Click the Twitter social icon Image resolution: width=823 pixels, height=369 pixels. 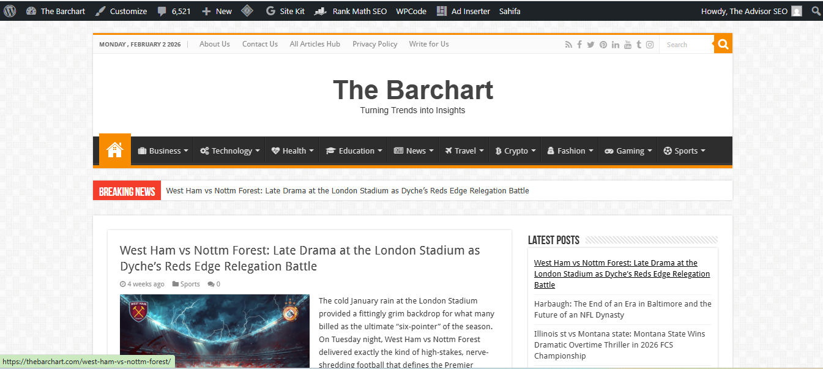590,45
